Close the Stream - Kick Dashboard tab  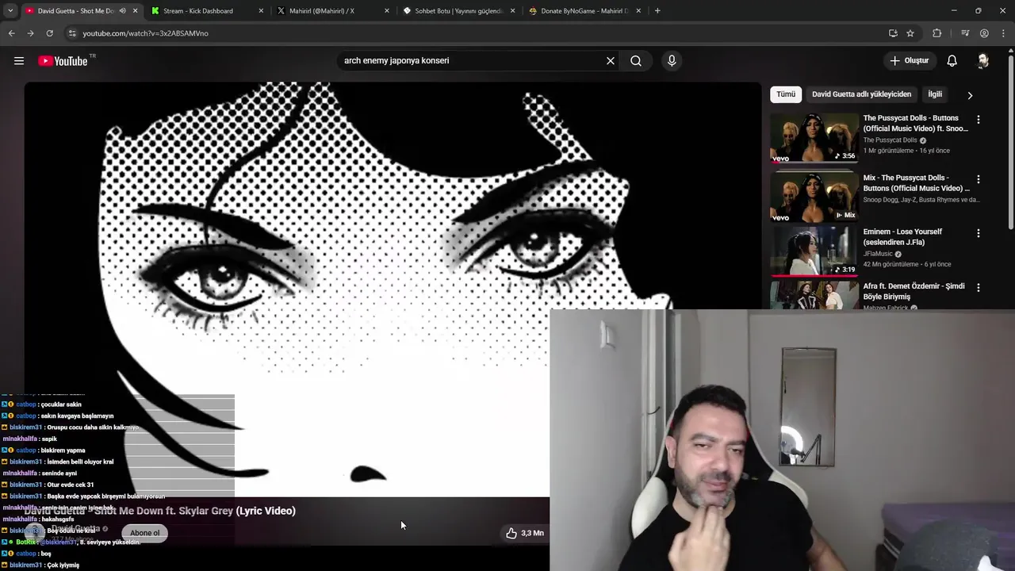click(261, 11)
